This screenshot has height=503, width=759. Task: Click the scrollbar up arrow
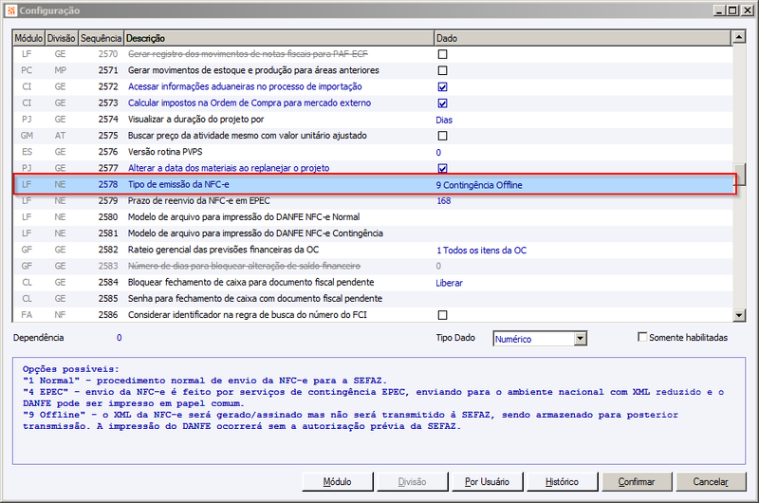[739, 37]
